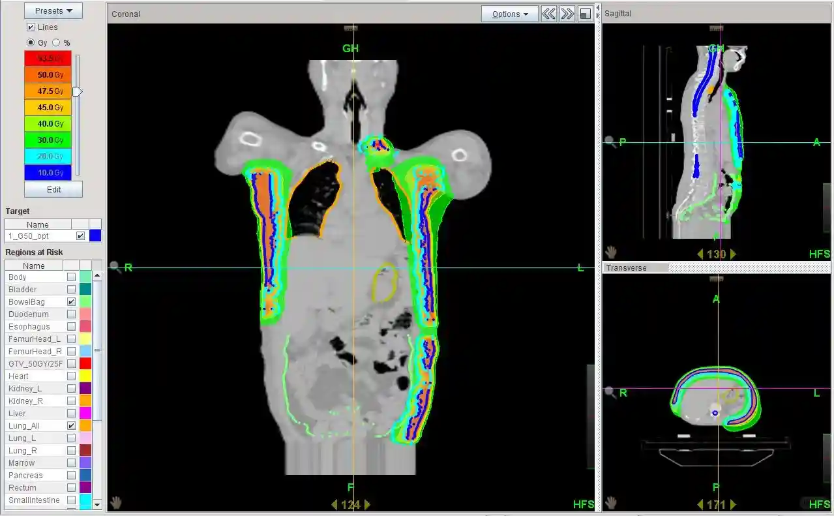Uncheck the Lines checkbox
834x516 pixels.
31,27
